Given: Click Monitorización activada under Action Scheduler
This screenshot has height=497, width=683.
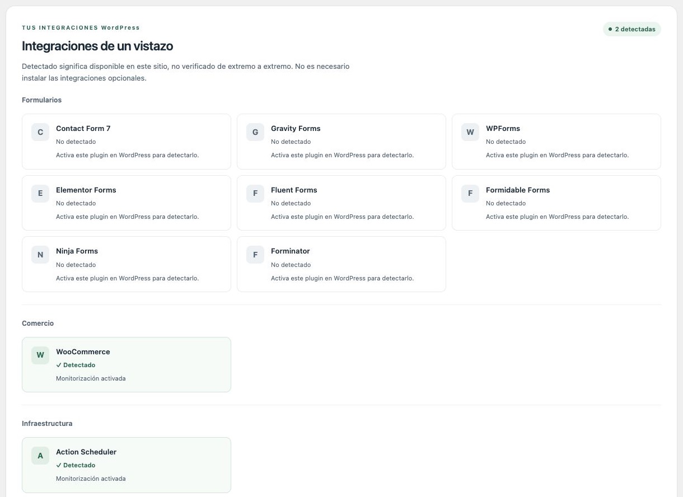Looking at the screenshot, I should click(x=91, y=479).
